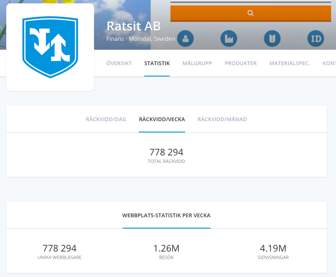Open the Materialspec. tab
The image size is (336, 277).
click(290, 64)
